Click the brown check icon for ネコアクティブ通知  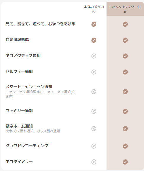coord(125,56)
